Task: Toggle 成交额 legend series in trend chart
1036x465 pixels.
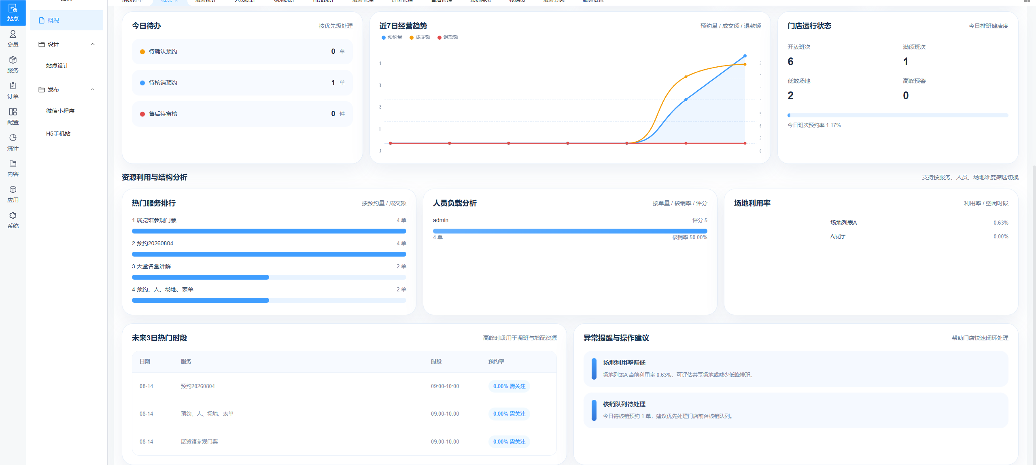Action: [x=420, y=37]
